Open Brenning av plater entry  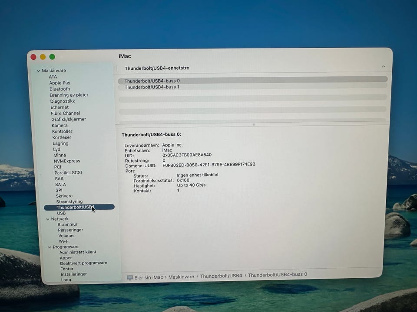pyautogui.click(x=69, y=95)
